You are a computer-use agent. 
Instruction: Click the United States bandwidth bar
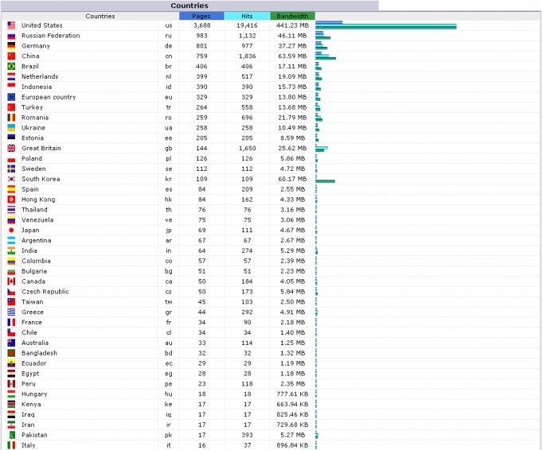[386, 26]
